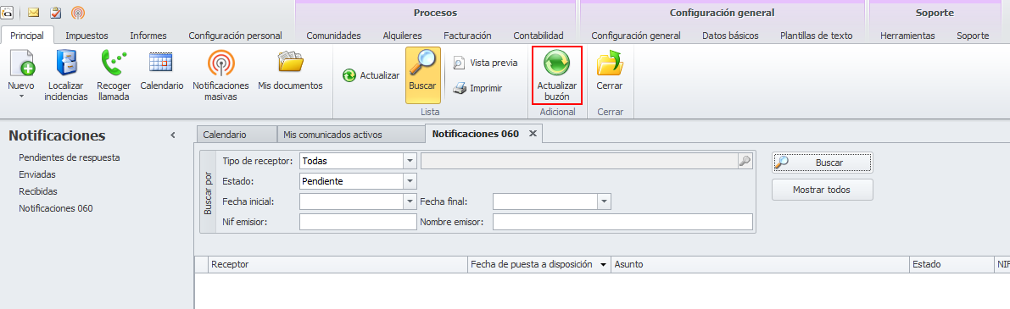The image size is (1010, 309).
Task: Click the Tipo de receptor text box
Action: [x=352, y=161]
